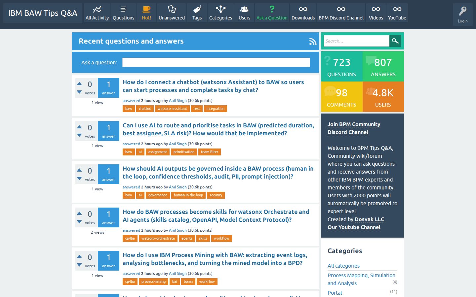Follow the Join BPM Community Discord Channel link
This screenshot has height=297, width=476.
pyautogui.click(x=354, y=128)
